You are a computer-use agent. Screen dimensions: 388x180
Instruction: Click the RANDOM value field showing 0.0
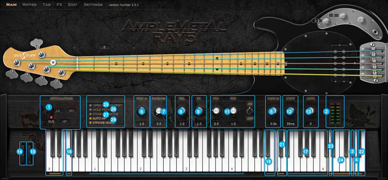[159, 124]
